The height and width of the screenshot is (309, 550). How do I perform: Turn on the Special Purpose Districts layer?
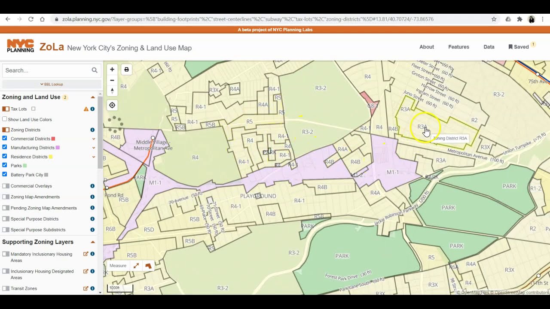6,219
